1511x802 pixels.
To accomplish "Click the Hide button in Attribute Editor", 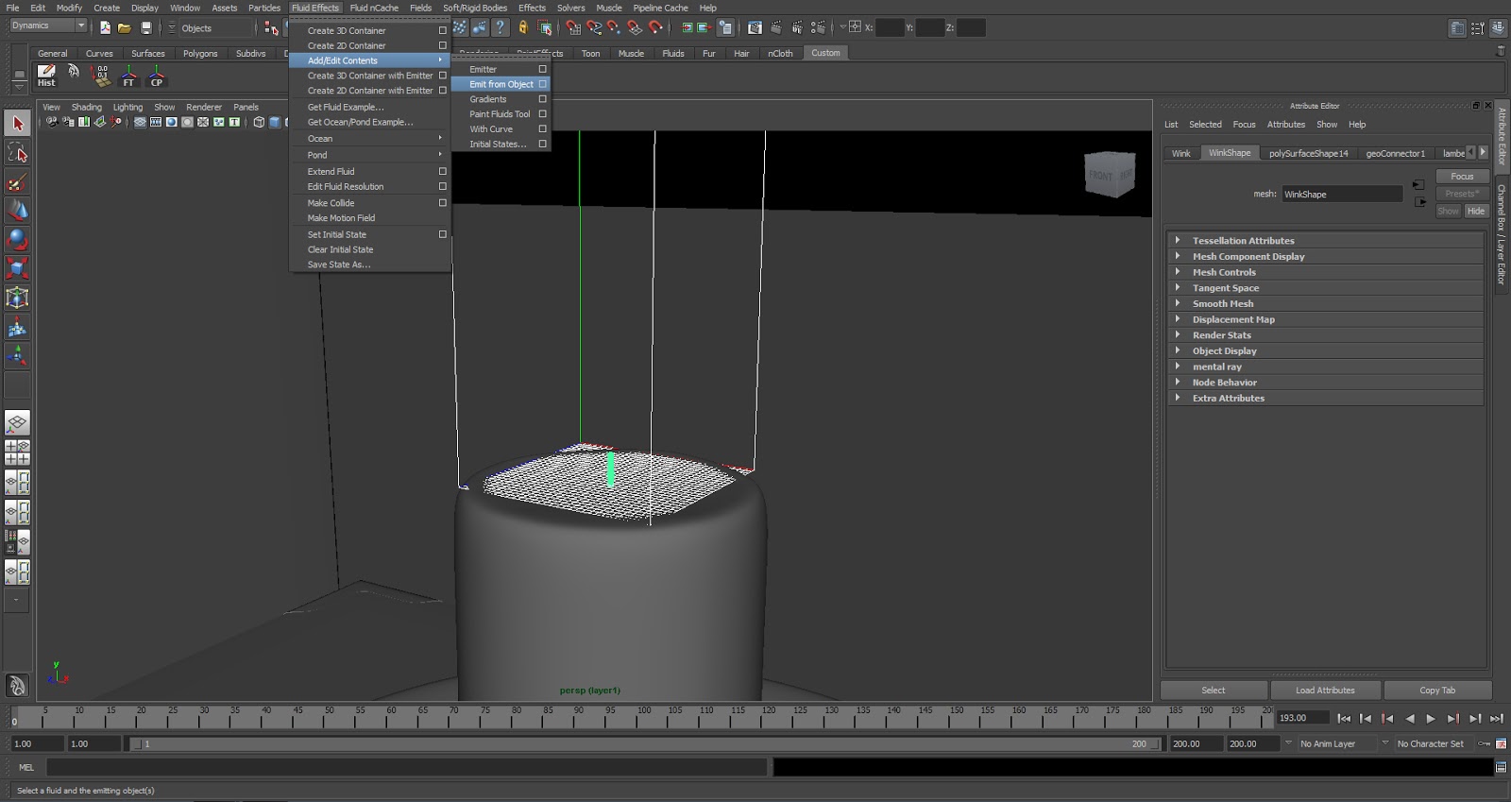I will pyautogui.click(x=1476, y=211).
